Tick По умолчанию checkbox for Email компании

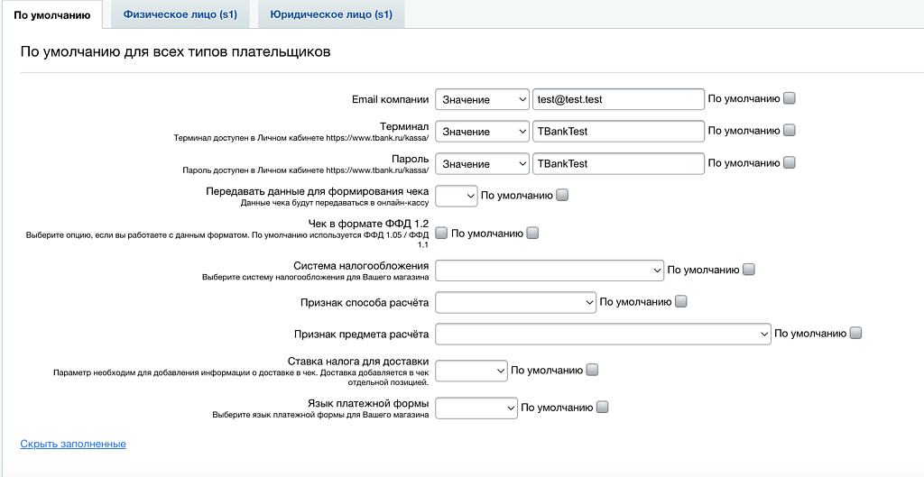pos(790,98)
